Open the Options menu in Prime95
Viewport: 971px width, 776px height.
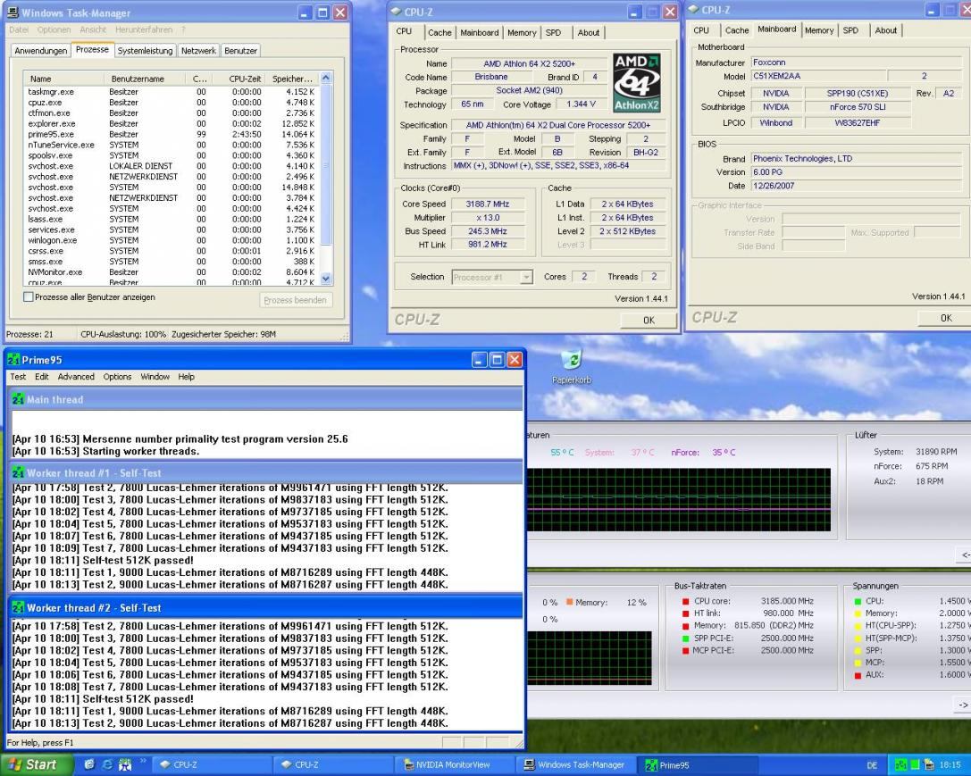point(117,376)
